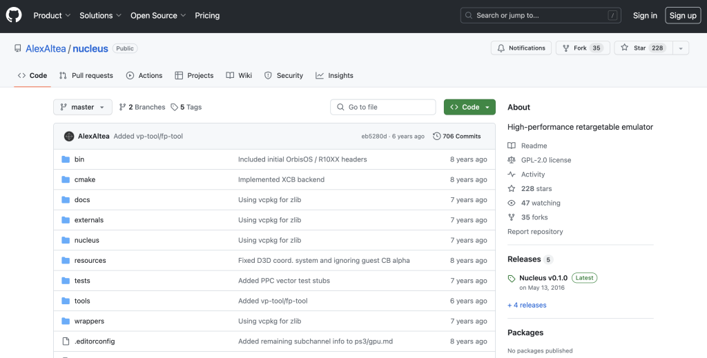Screen dimensions: 707x358
Task: Open the .editorconfig file
Action: 95,341
